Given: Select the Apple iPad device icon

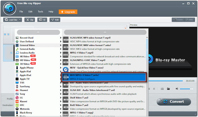Looking at the screenshot, I should 17,71.
